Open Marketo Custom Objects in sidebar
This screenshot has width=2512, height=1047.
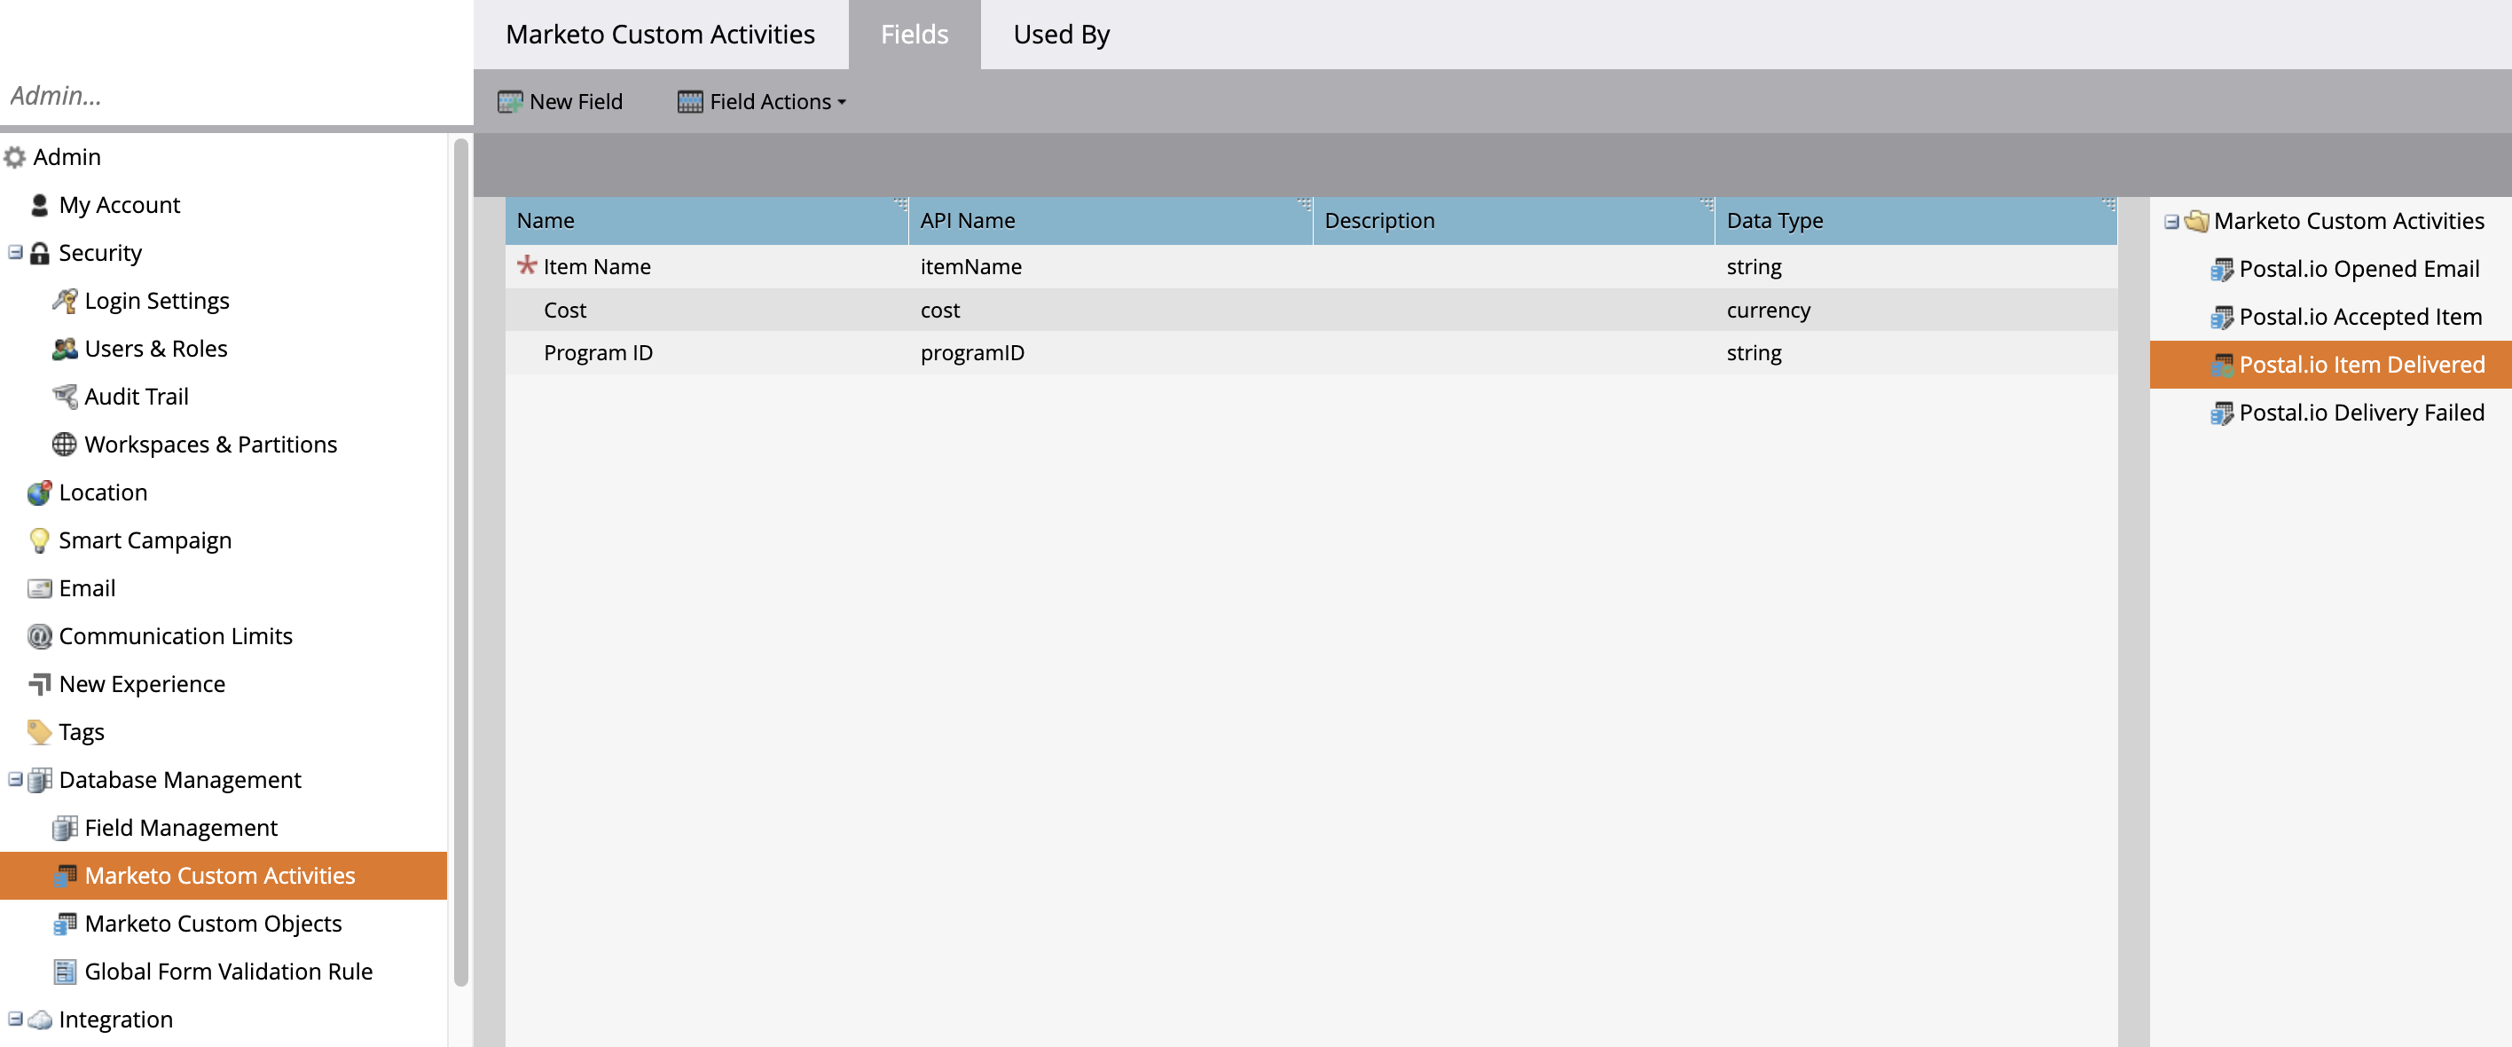213,923
